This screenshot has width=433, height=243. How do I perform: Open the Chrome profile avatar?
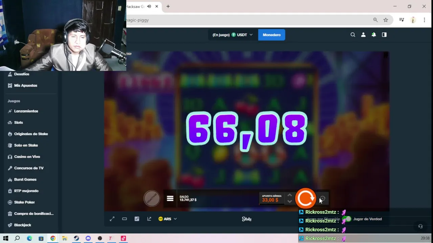(413, 20)
